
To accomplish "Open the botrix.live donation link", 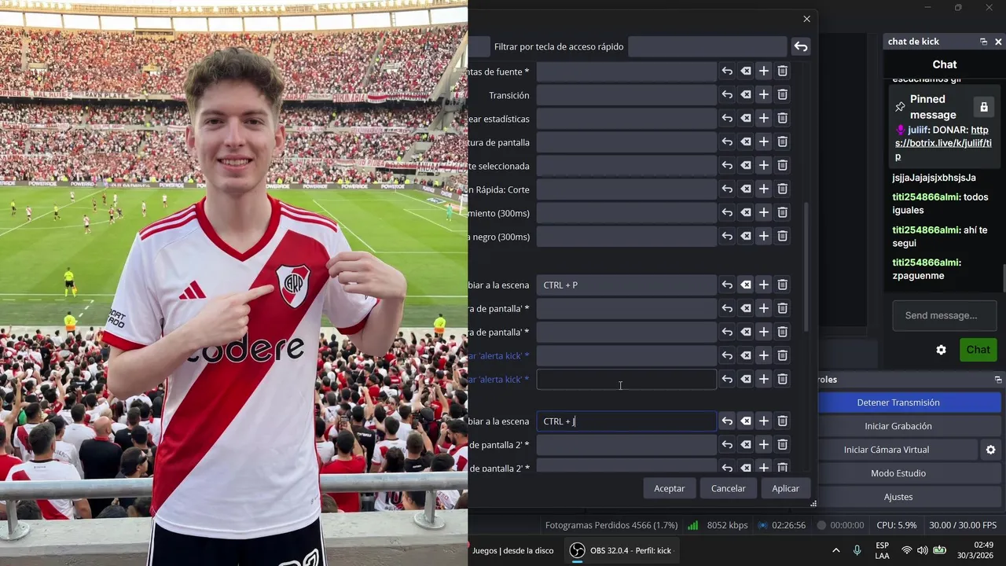I will [x=943, y=143].
